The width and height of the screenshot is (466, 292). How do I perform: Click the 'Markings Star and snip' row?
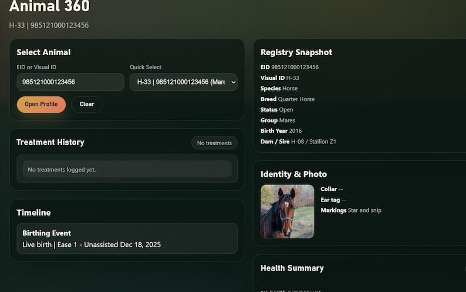pos(351,210)
